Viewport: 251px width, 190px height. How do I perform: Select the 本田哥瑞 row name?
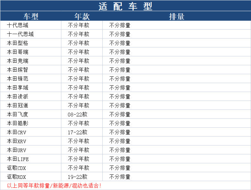[x=17, y=52]
